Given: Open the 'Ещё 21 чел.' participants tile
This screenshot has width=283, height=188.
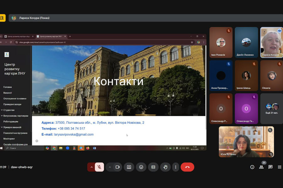Looking at the screenshot, I should click(272, 108).
